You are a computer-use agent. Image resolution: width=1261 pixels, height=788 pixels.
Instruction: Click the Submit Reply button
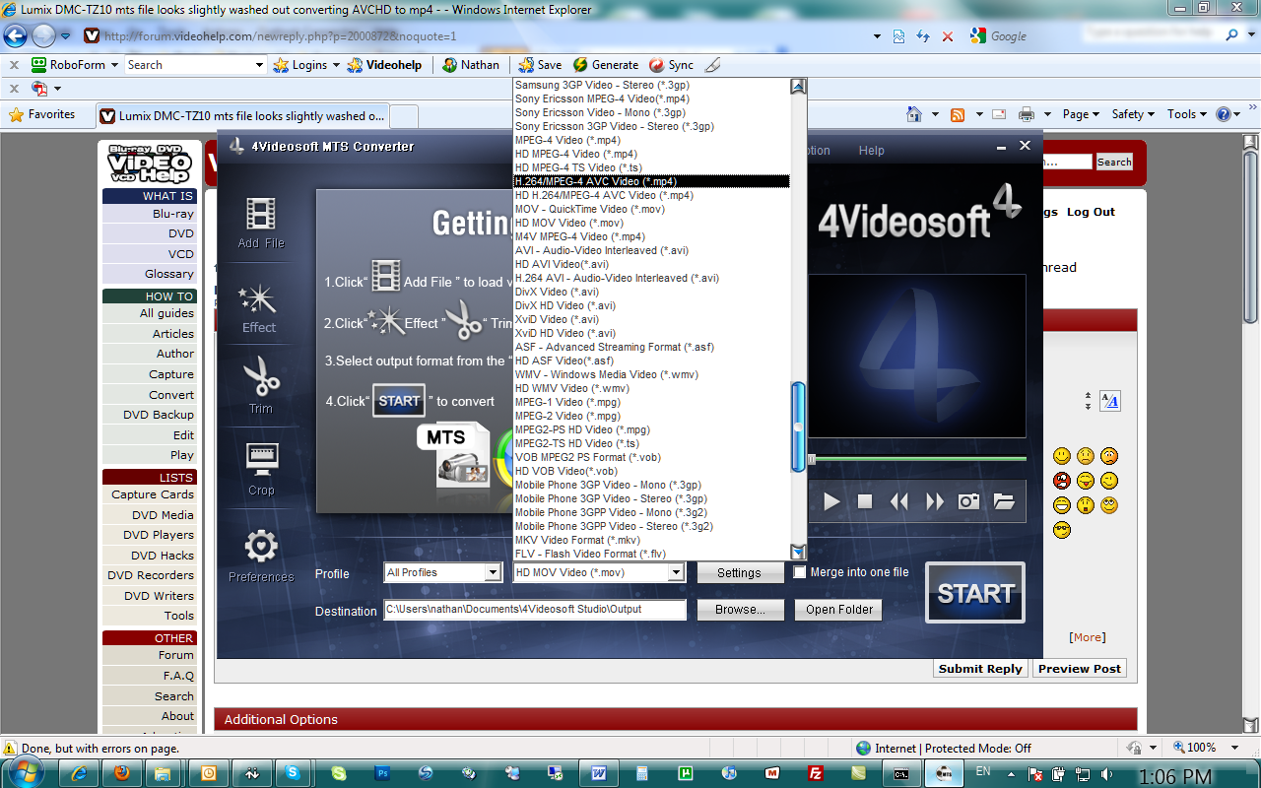[980, 669]
